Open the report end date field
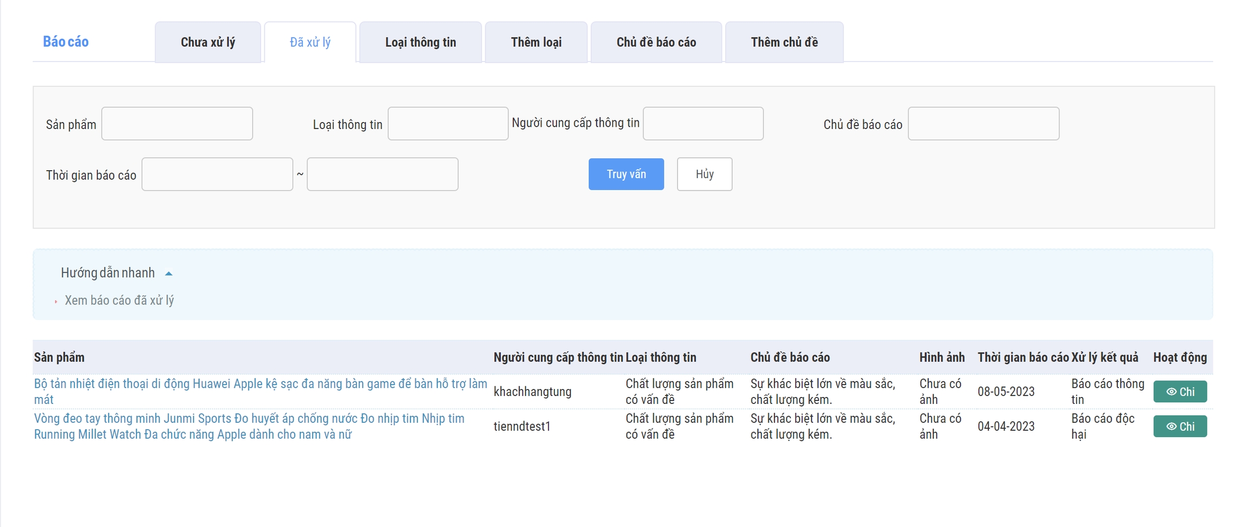 point(382,174)
